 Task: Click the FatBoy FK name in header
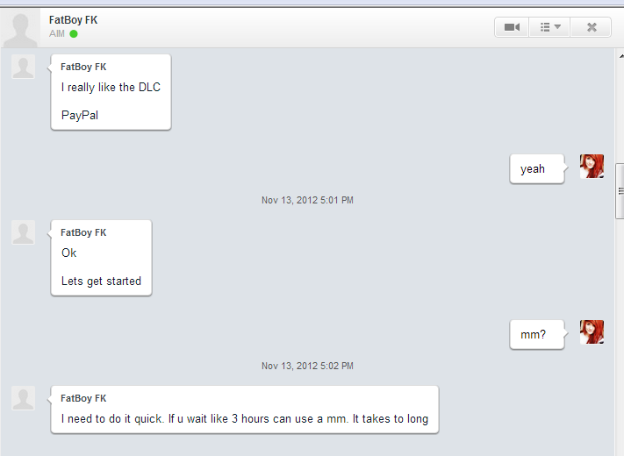(x=73, y=20)
